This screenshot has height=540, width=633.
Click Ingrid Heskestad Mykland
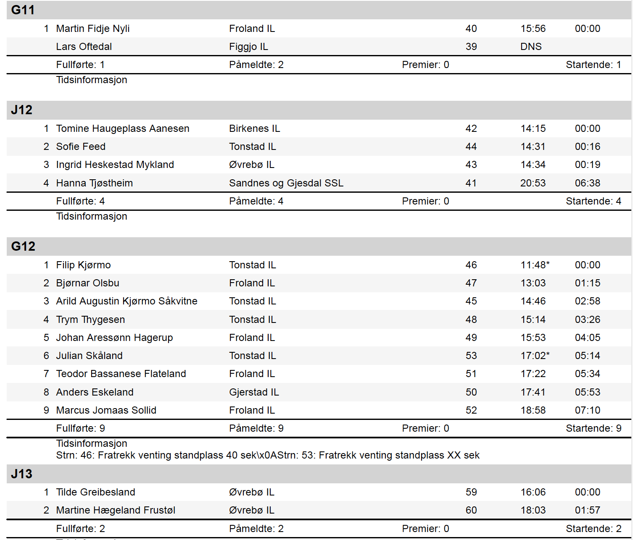pyautogui.click(x=115, y=165)
